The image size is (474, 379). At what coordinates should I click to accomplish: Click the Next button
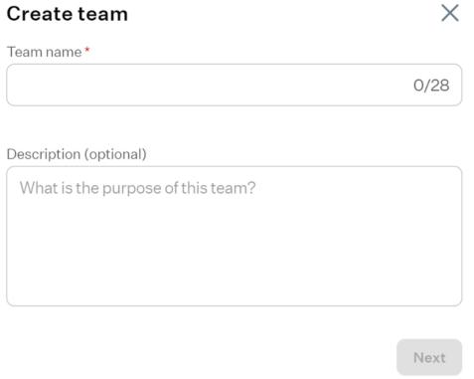coord(429,357)
